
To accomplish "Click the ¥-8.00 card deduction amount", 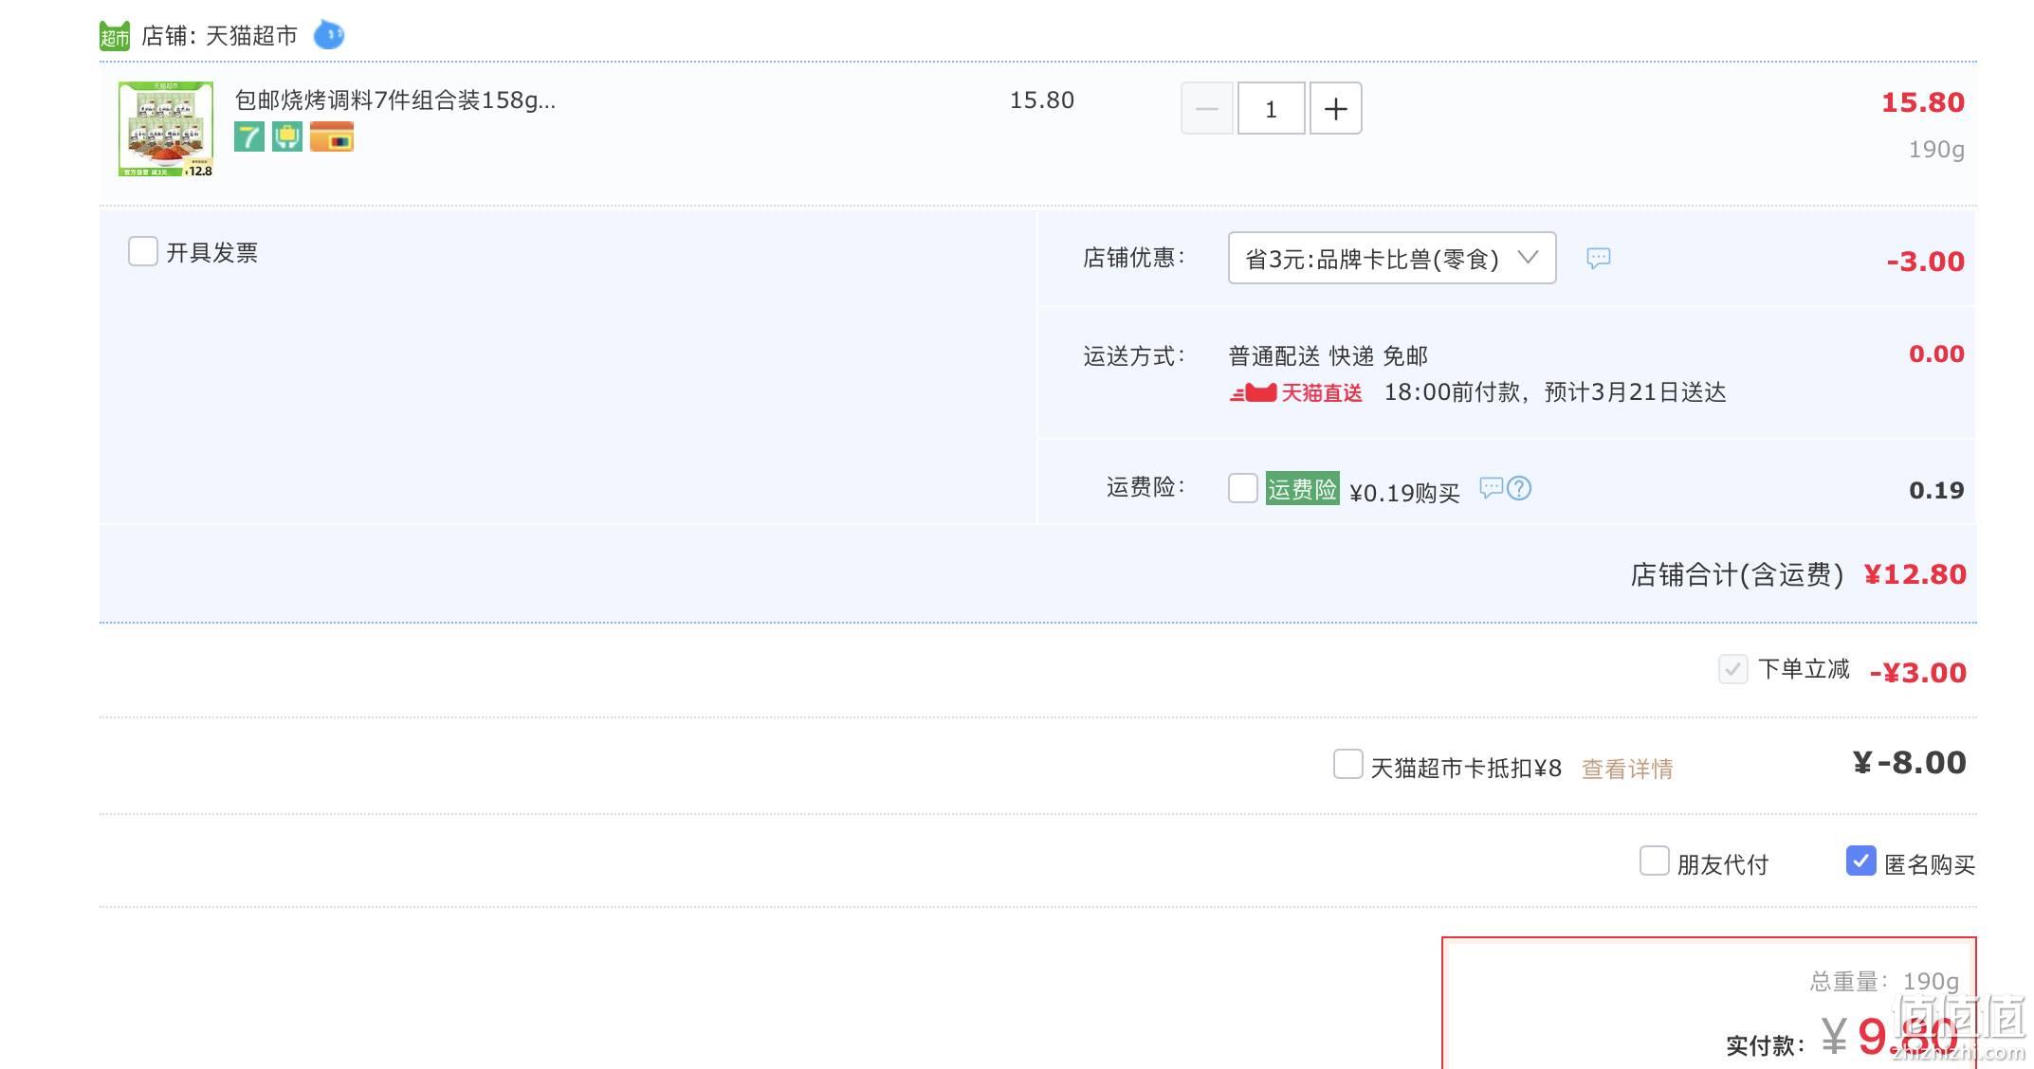I will [x=1910, y=762].
